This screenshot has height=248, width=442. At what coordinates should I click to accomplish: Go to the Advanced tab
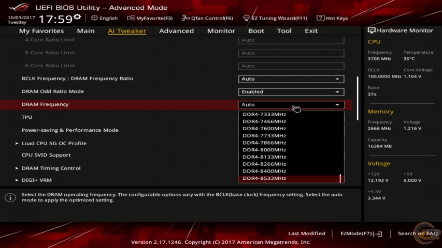click(177, 30)
